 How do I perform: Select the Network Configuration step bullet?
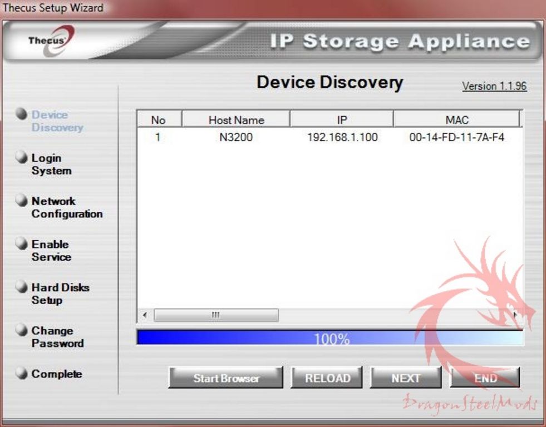click(x=22, y=200)
